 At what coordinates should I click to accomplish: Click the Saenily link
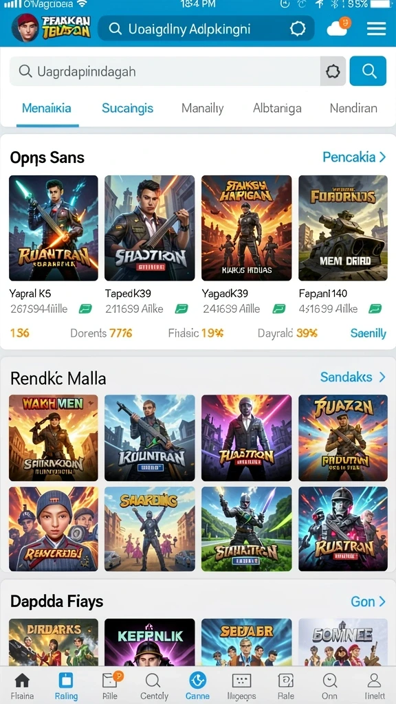pos(368,333)
